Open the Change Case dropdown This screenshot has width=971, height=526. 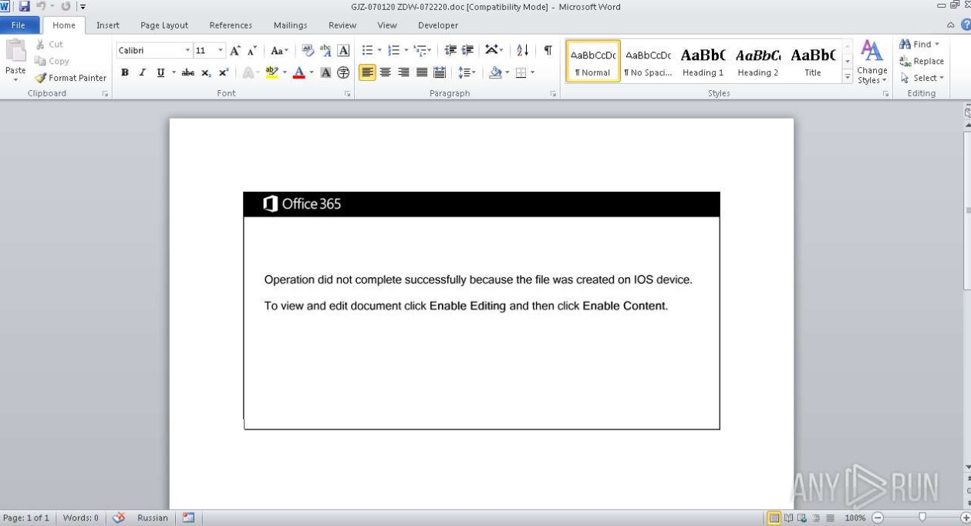tap(279, 51)
